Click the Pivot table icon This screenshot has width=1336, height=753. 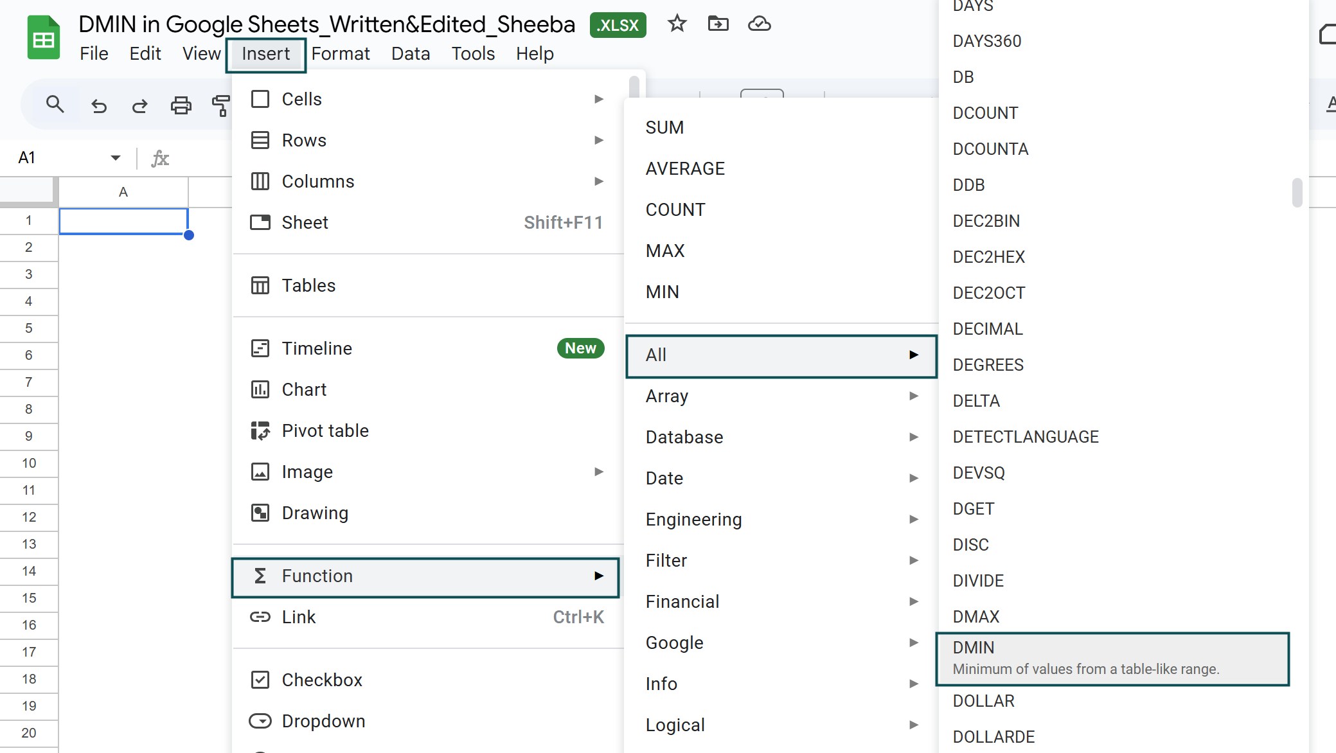260,430
